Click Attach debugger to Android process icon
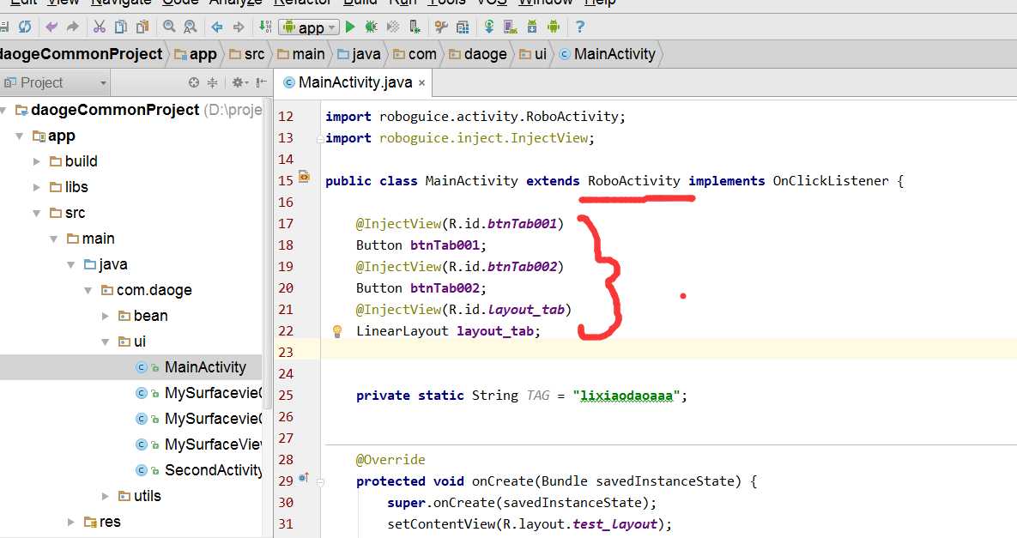This screenshot has width=1017, height=538. tap(415, 27)
